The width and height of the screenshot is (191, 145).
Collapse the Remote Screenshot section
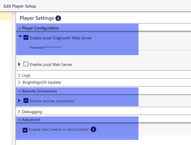pos(19,91)
